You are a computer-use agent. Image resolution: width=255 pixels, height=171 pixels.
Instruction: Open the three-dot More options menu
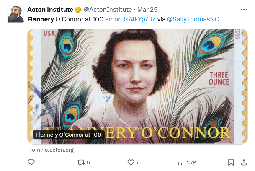[x=244, y=10]
